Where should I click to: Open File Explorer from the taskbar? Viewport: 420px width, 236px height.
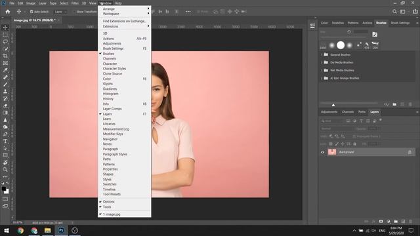pyautogui.click(x=48, y=230)
